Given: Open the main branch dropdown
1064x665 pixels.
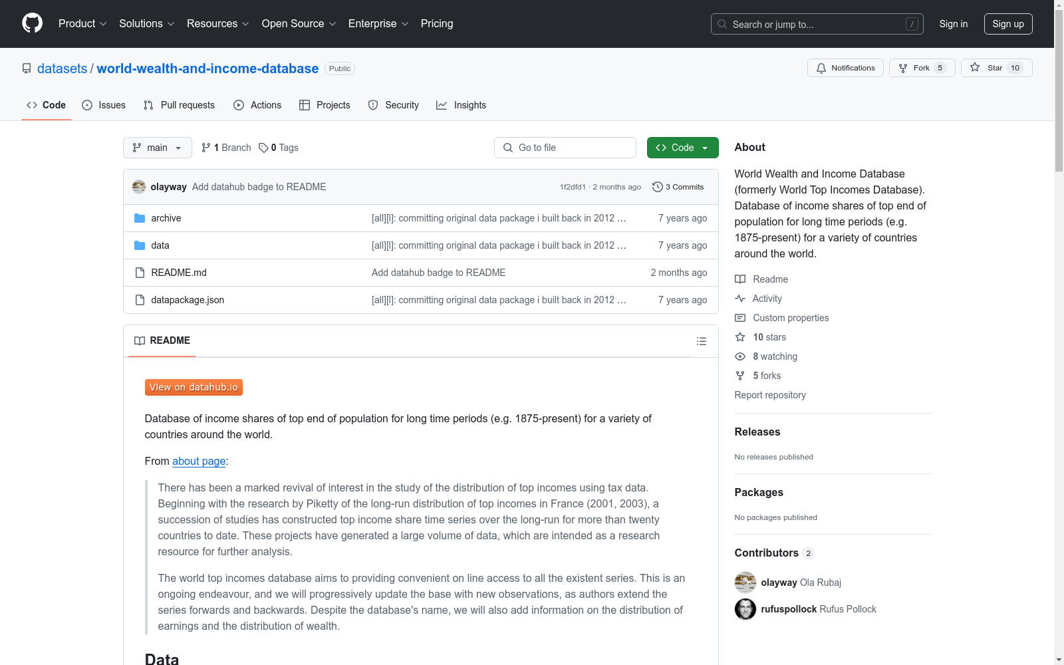Looking at the screenshot, I should point(158,148).
